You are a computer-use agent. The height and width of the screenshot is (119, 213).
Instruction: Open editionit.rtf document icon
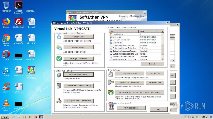31,39
